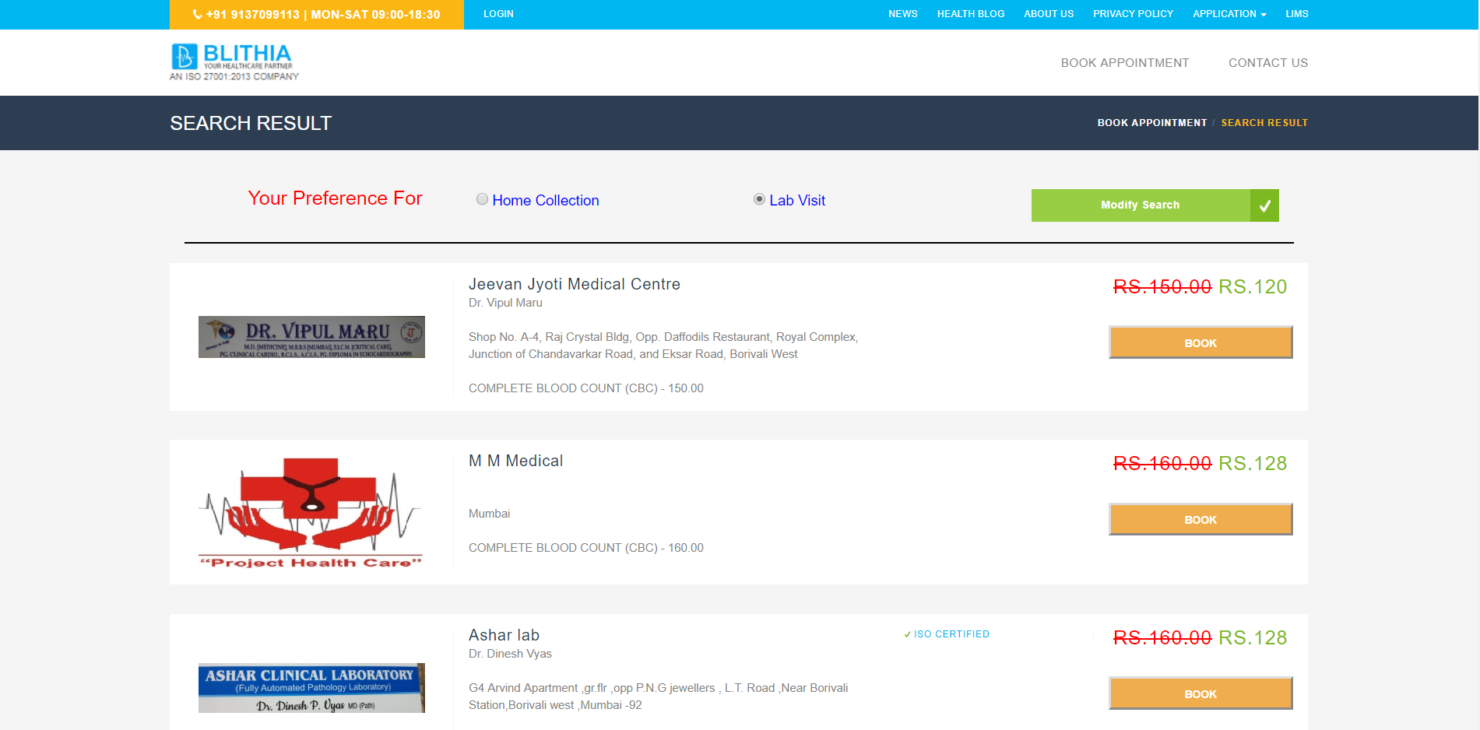Open the Health Blog page
Image resolution: width=1480 pixels, height=730 pixels.
pyautogui.click(x=970, y=14)
